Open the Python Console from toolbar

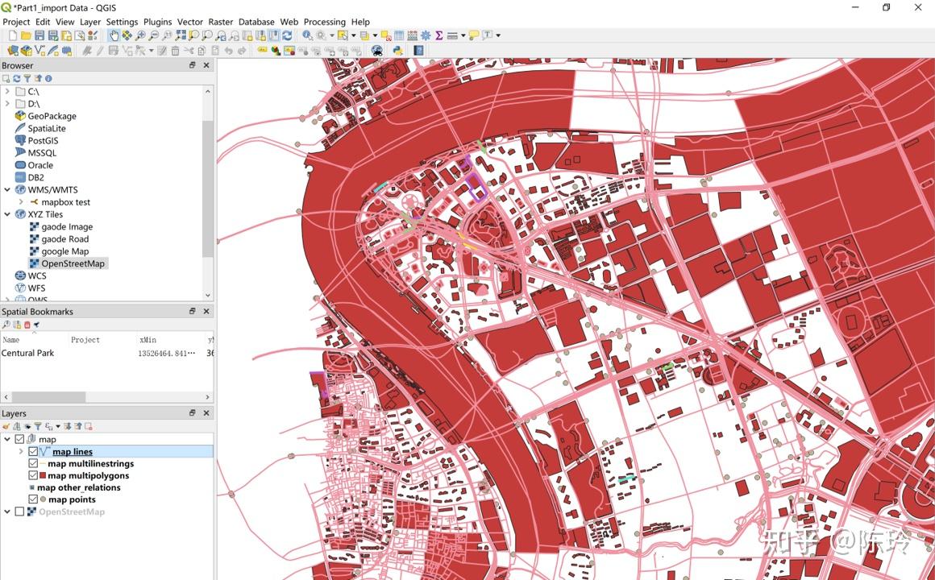[x=397, y=50]
